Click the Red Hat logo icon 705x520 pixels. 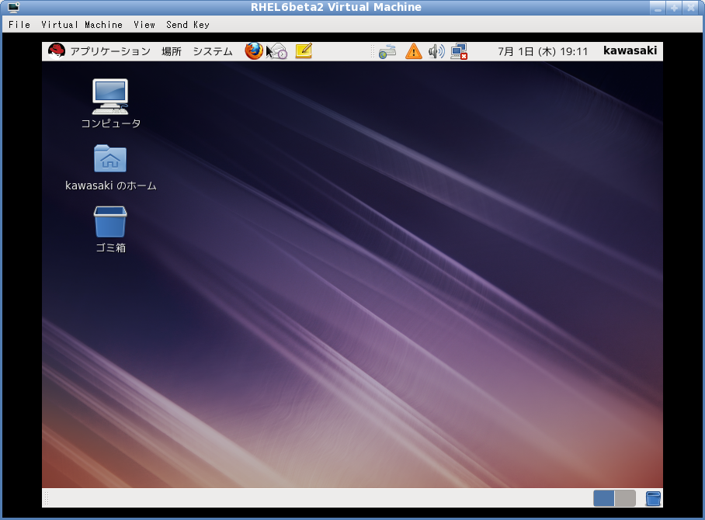[x=57, y=50]
